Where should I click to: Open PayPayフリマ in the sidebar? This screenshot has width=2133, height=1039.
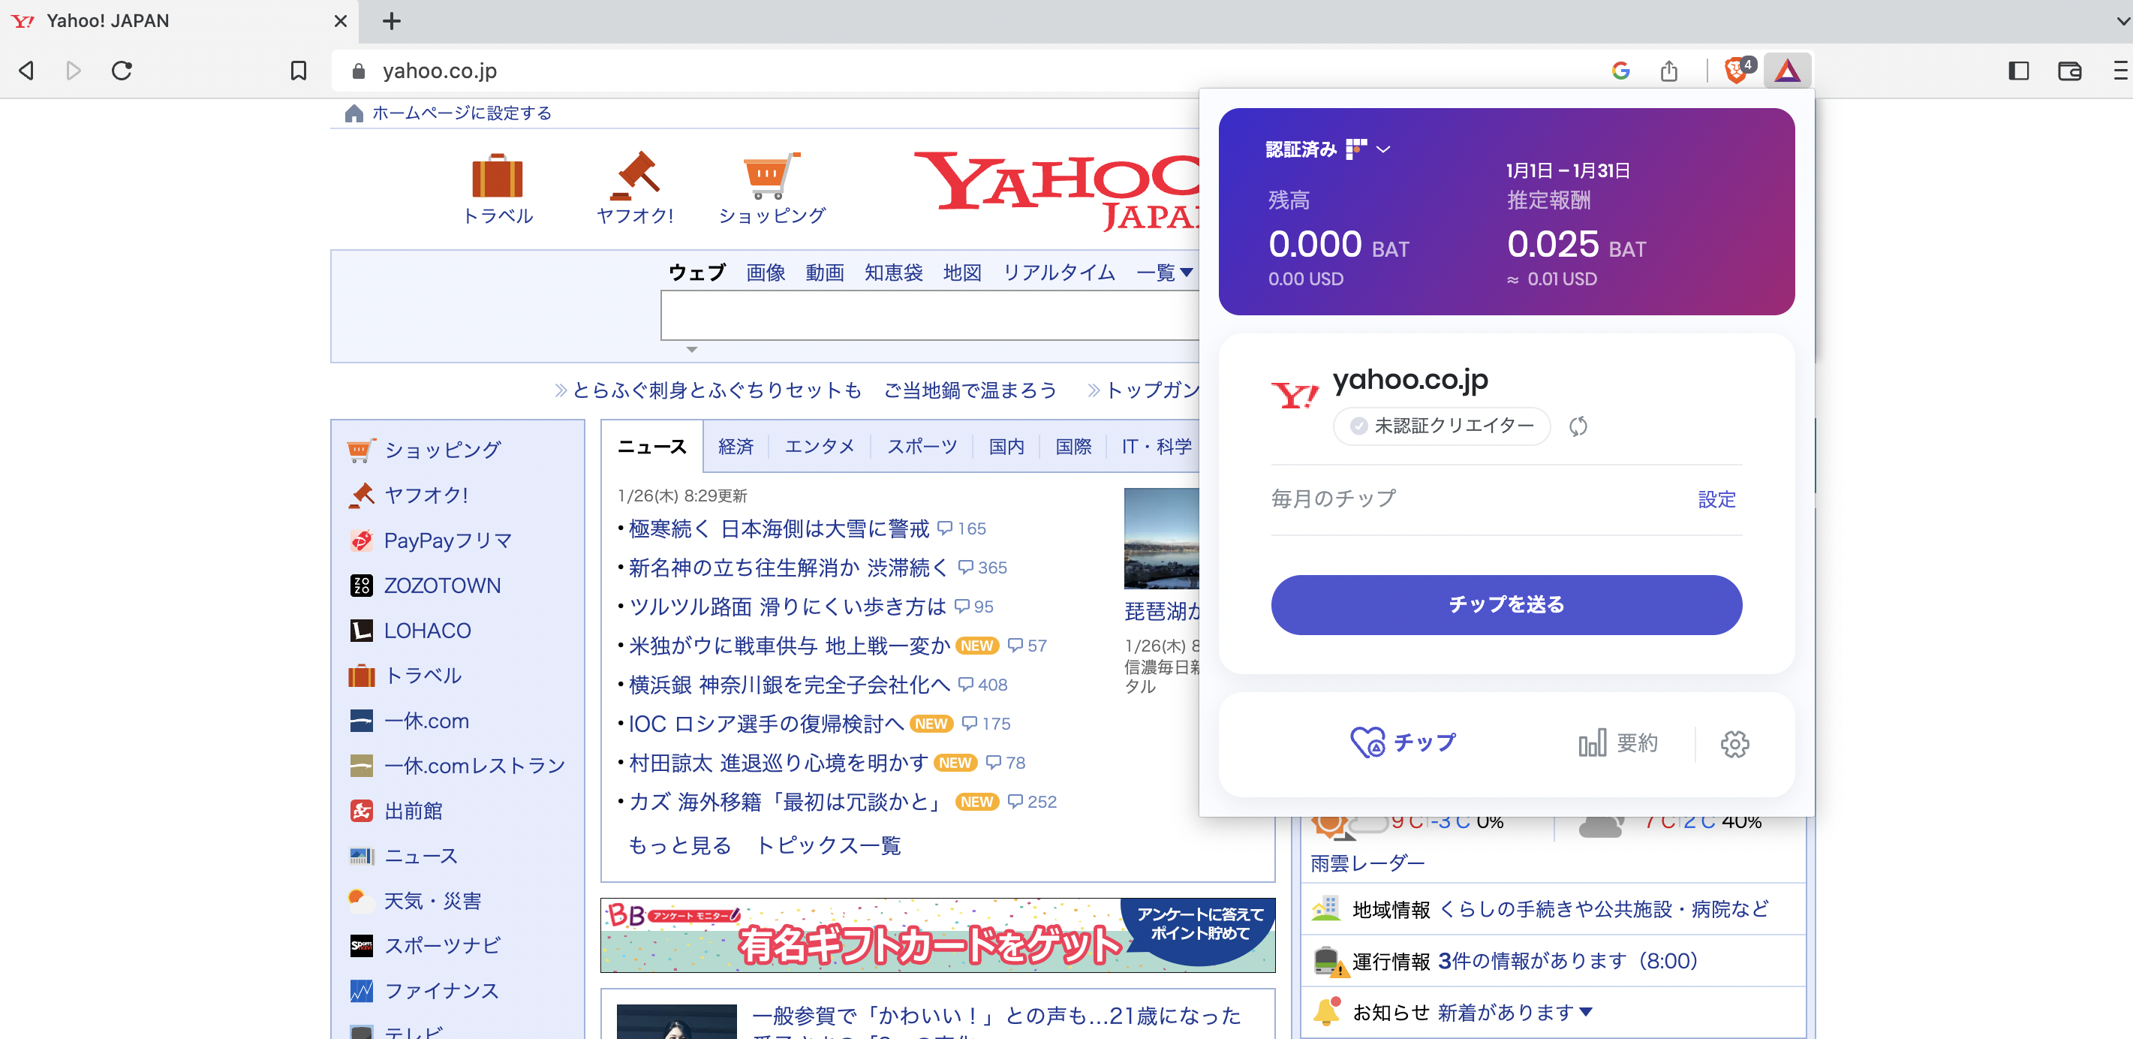[x=447, y=541]
